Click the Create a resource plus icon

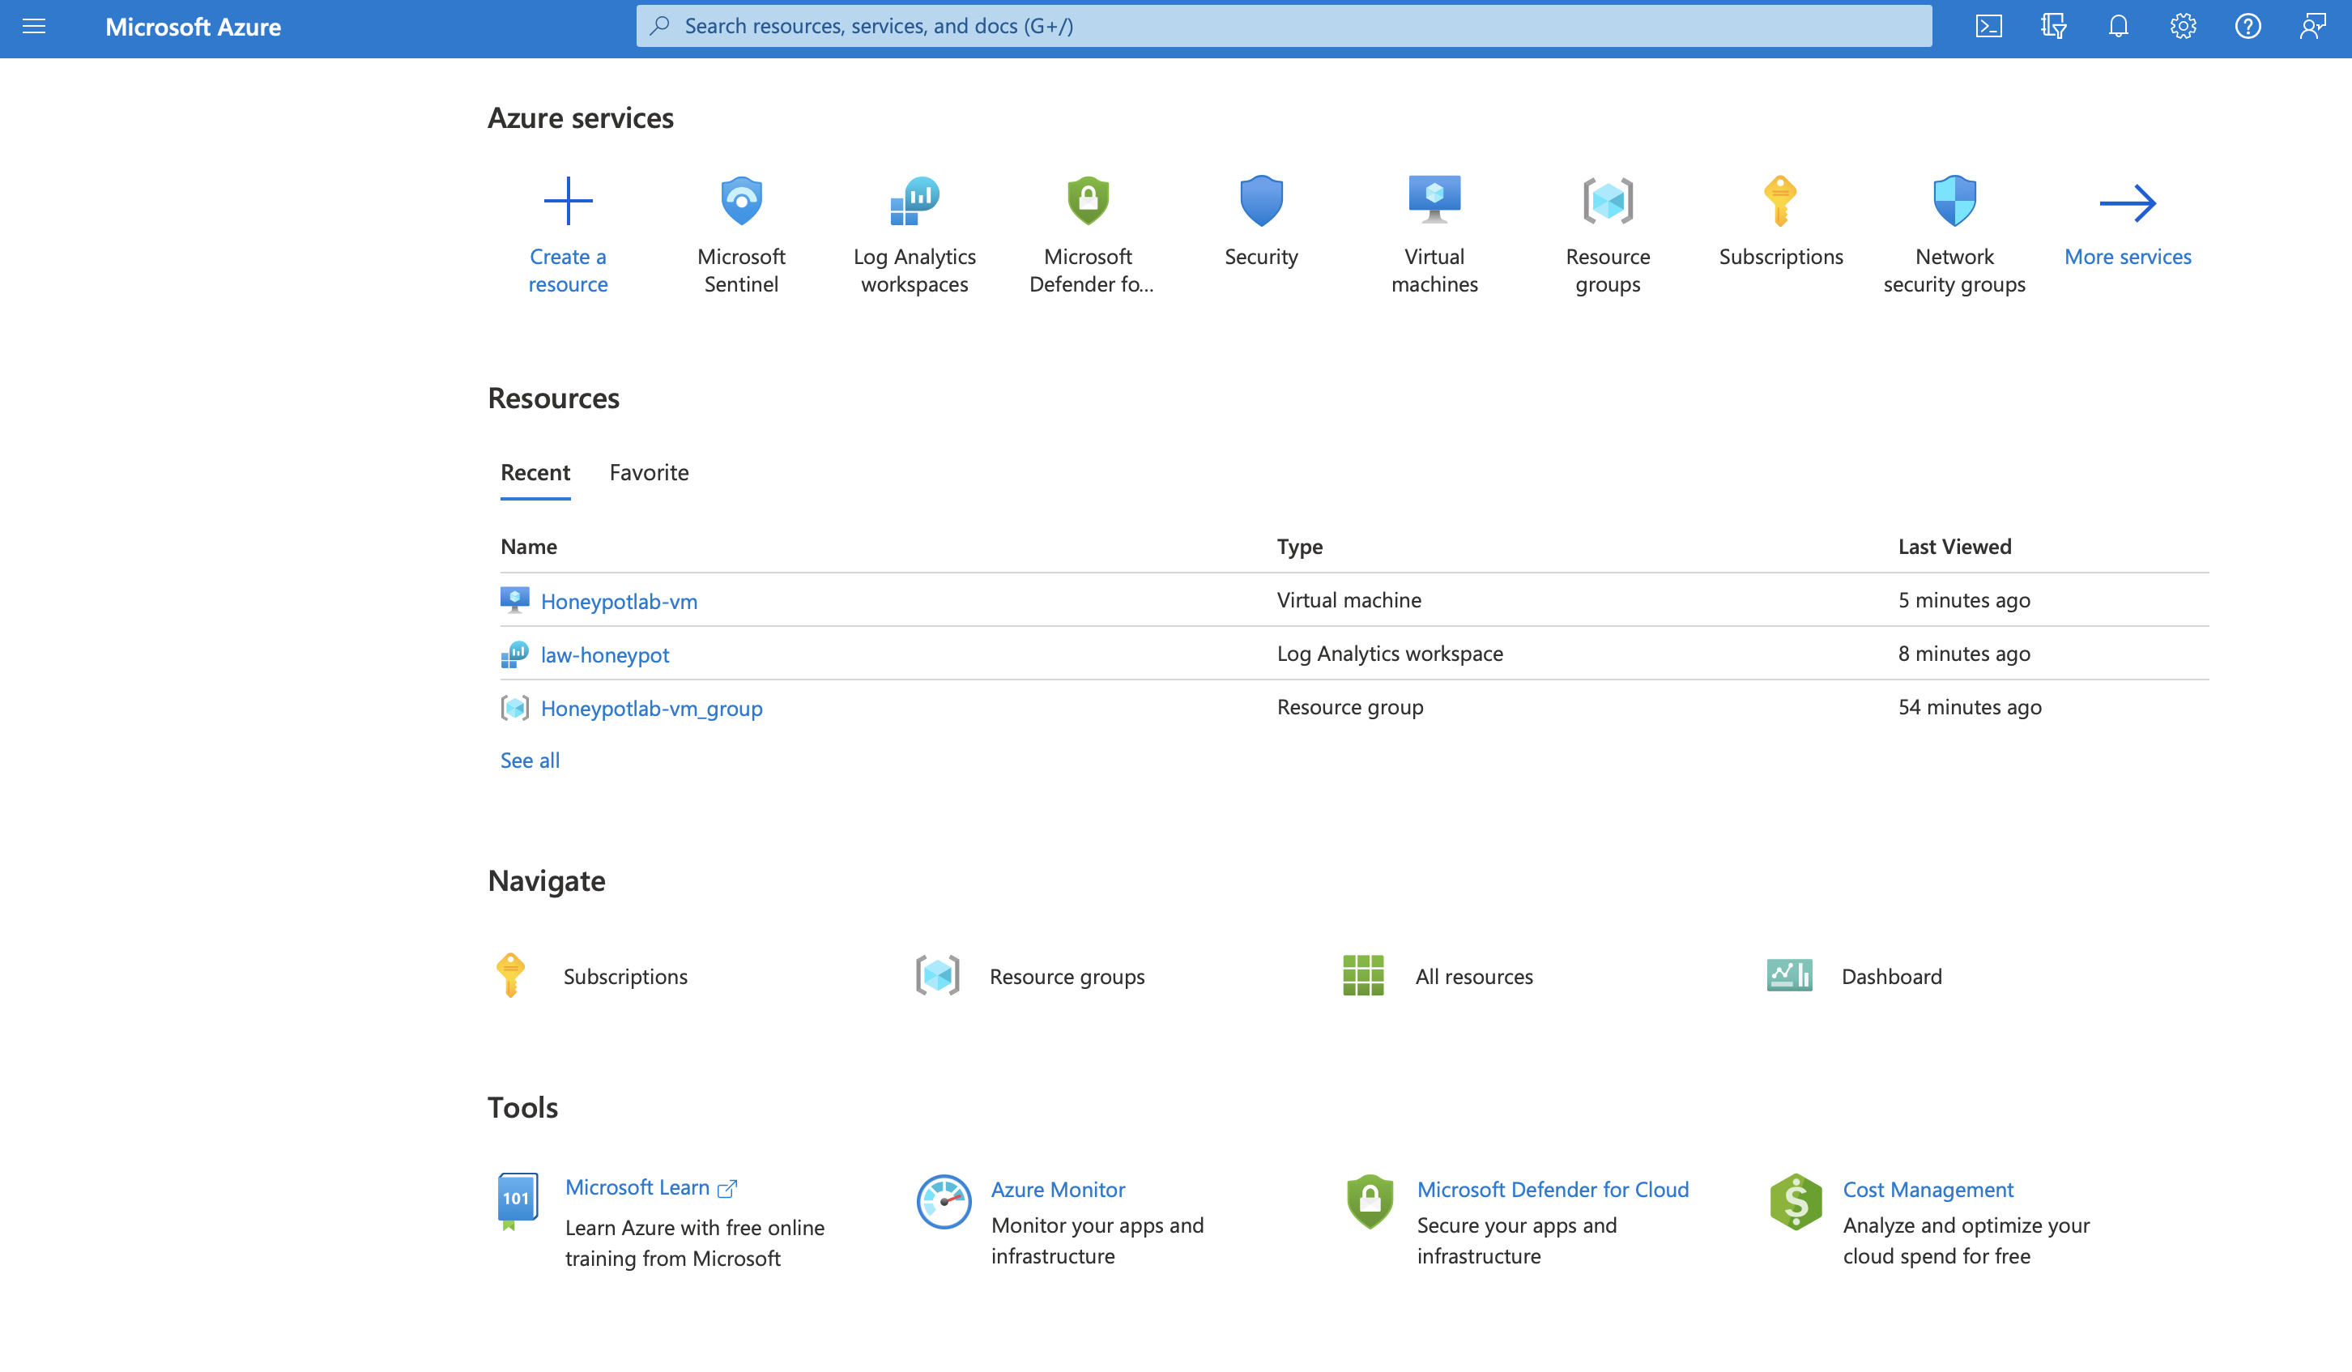click(568, 201)
